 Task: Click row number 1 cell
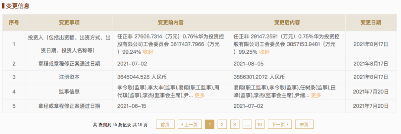pyautogui.click(x=14, y=44)
